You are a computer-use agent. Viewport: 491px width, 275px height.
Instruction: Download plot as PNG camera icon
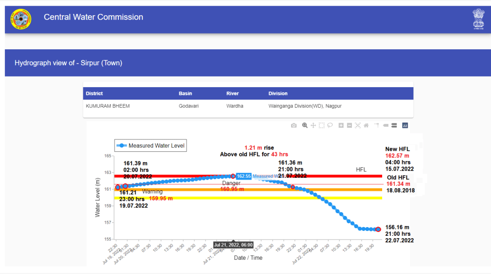[x=294, y=126]
